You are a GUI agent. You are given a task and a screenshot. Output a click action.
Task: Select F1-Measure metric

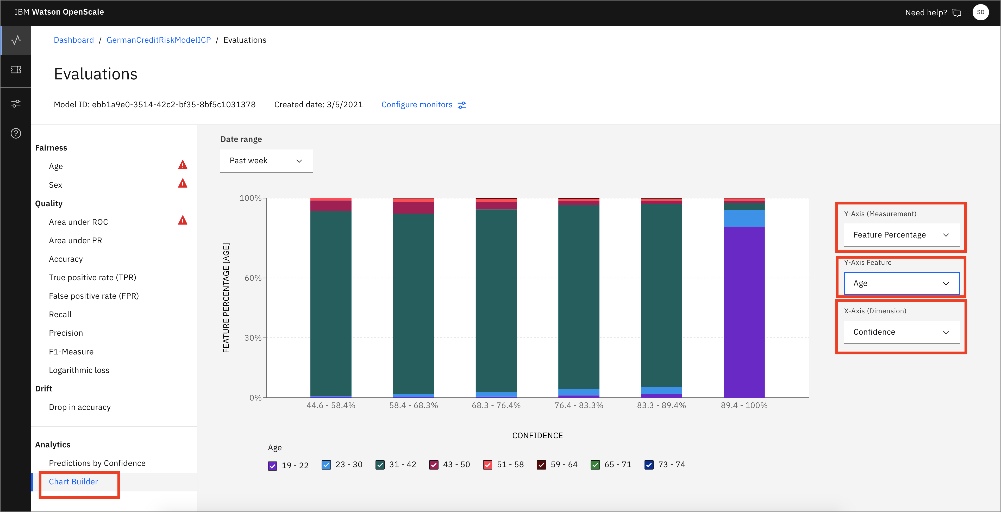(x=71, y=352)
